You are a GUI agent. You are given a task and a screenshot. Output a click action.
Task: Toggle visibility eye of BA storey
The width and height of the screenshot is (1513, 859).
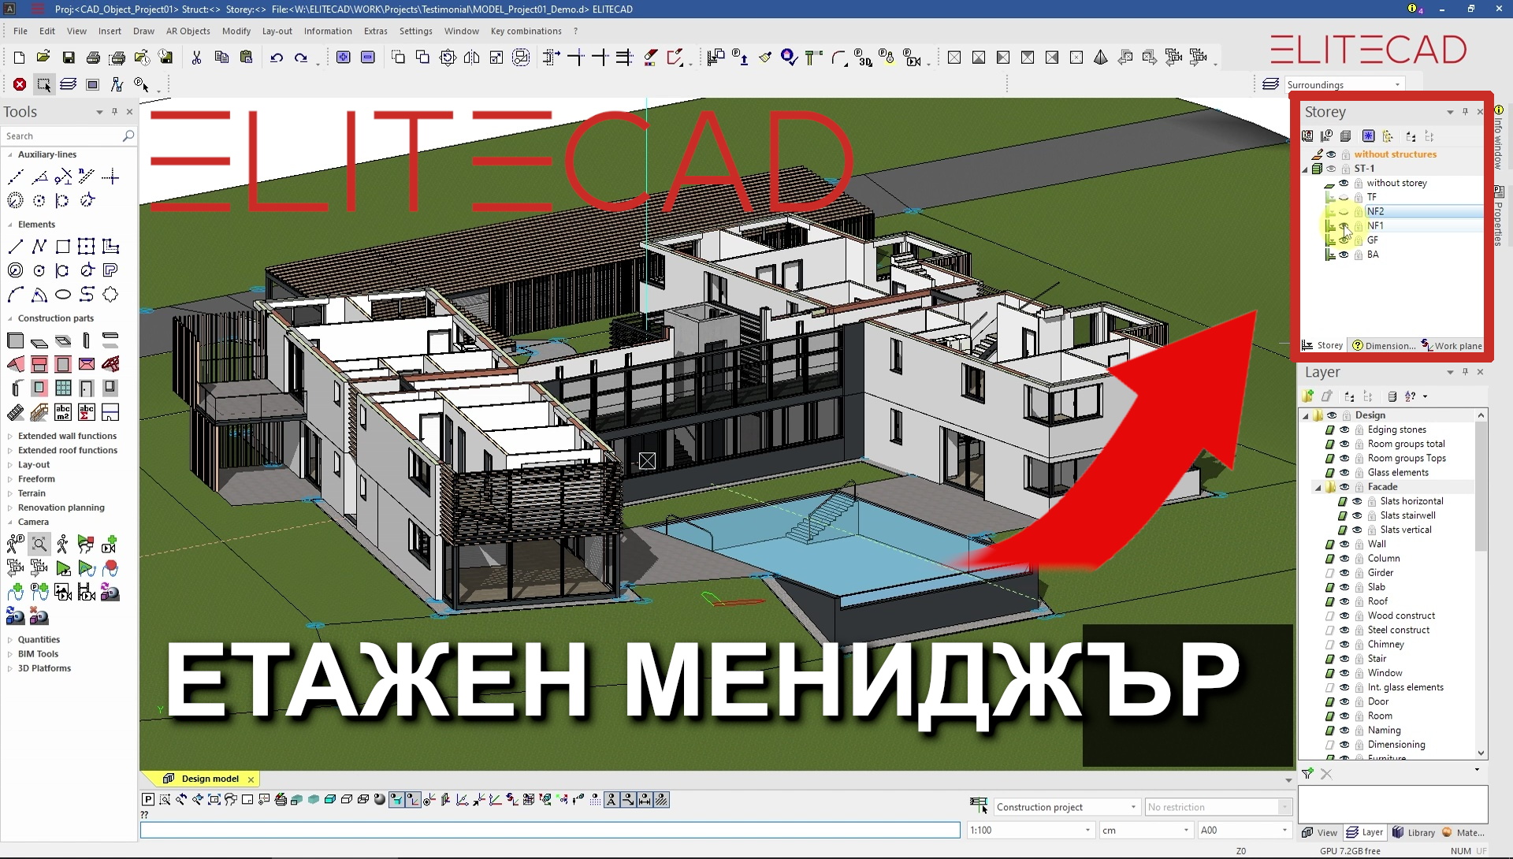tap(1344, 255)
